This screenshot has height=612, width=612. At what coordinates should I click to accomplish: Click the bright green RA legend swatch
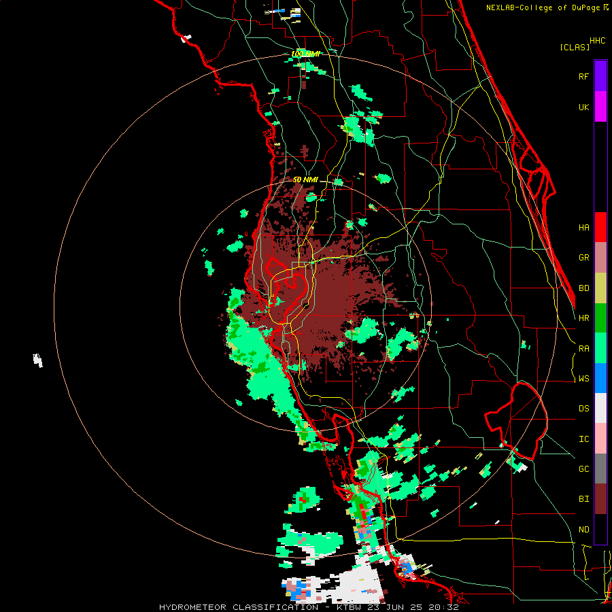[600, 348]
